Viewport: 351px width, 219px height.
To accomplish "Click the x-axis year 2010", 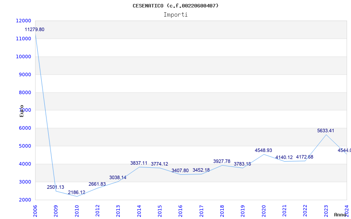I will [76, 211].
